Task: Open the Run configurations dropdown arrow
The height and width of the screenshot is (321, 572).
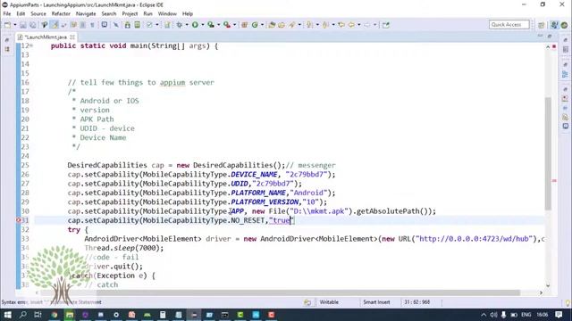Action: click(x=203, y=25)
